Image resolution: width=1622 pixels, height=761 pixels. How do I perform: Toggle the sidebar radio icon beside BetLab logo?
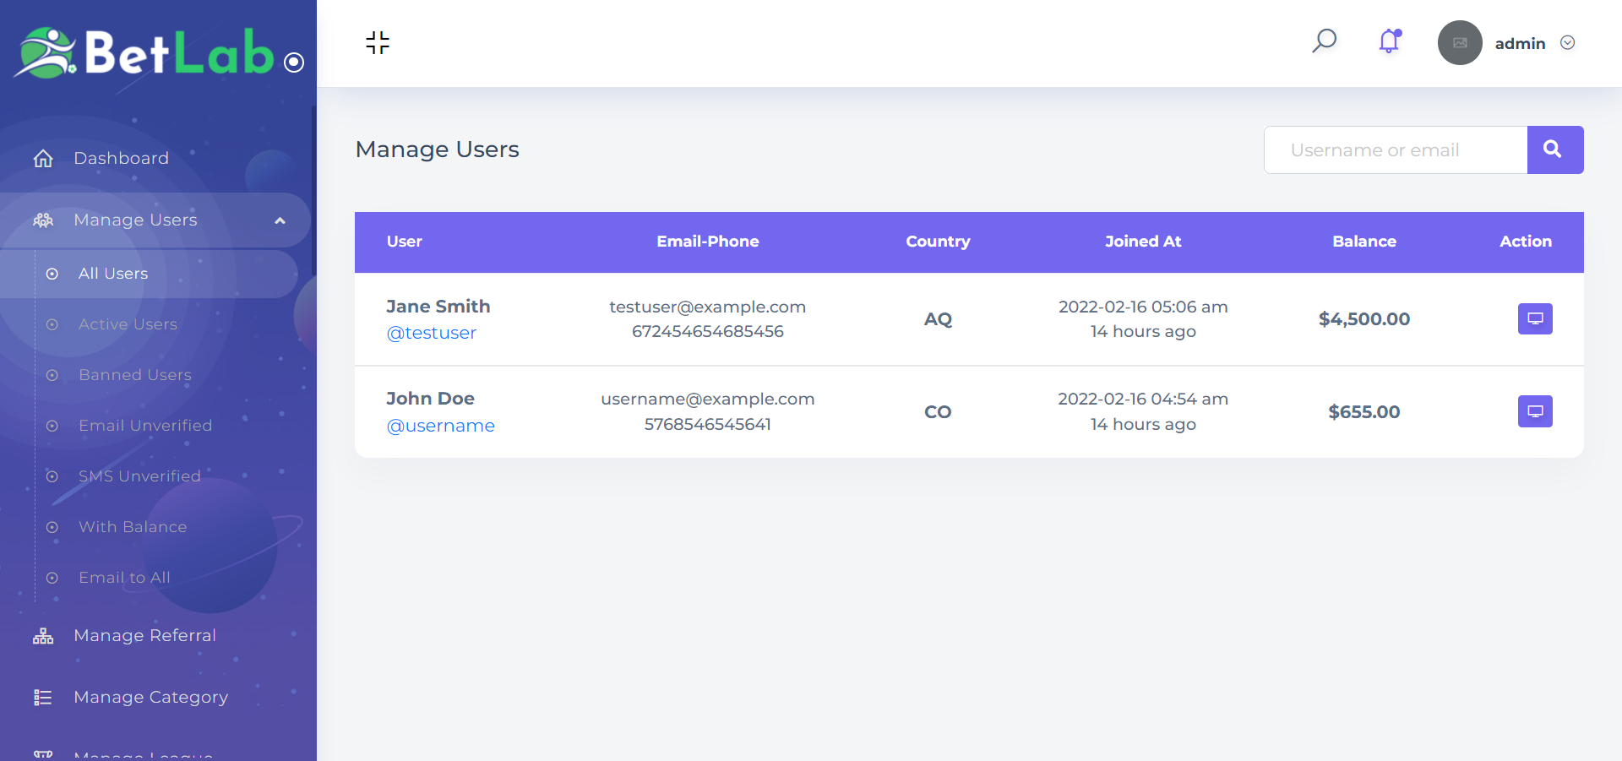coord(294,63)
